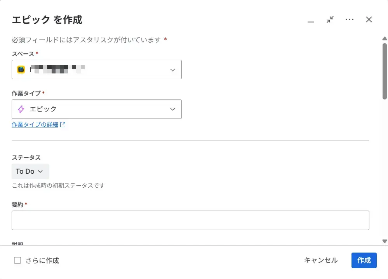Click the スペース combo box field
Screen dimensions: 388x279
pos(97,70)
